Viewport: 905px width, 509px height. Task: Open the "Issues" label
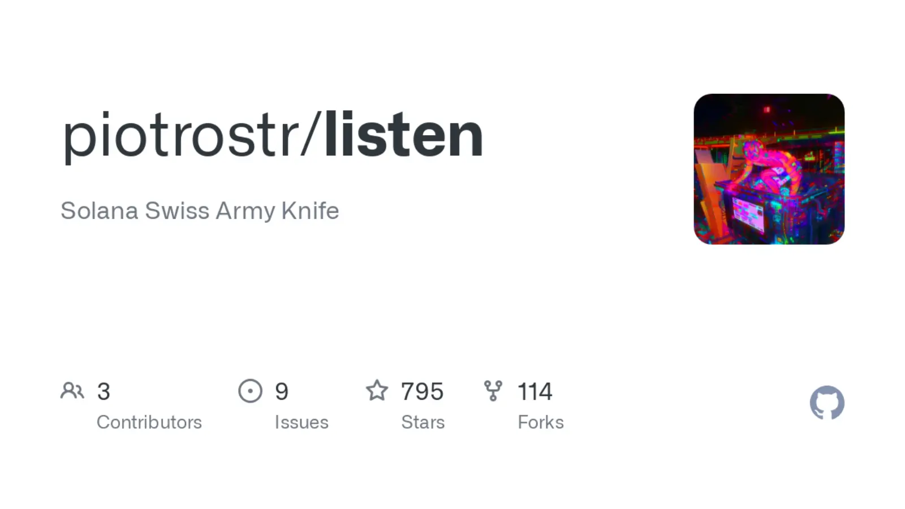(301, 422)
